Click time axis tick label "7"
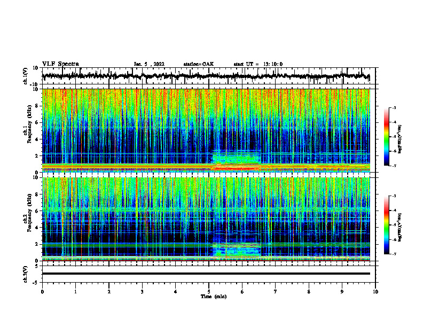Screen dimensions: 423x327 point(276,292)
